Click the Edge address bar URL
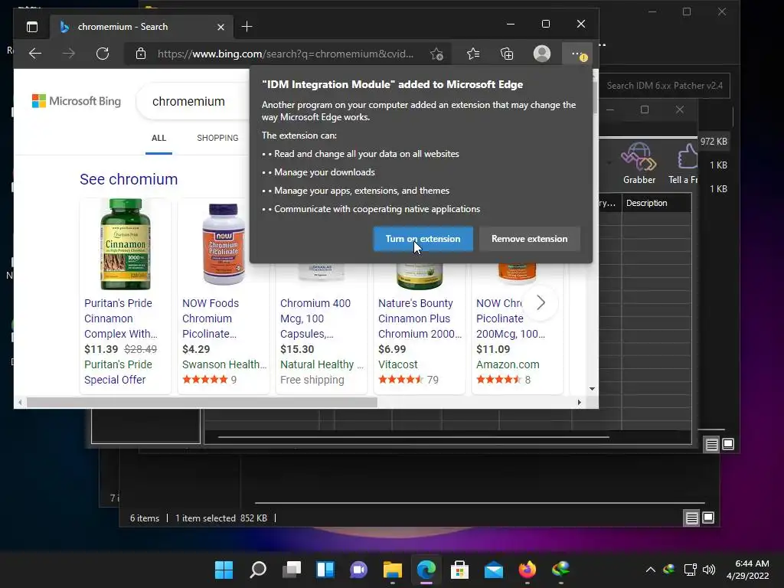784x588 pixels. click(x=285, y=54)
